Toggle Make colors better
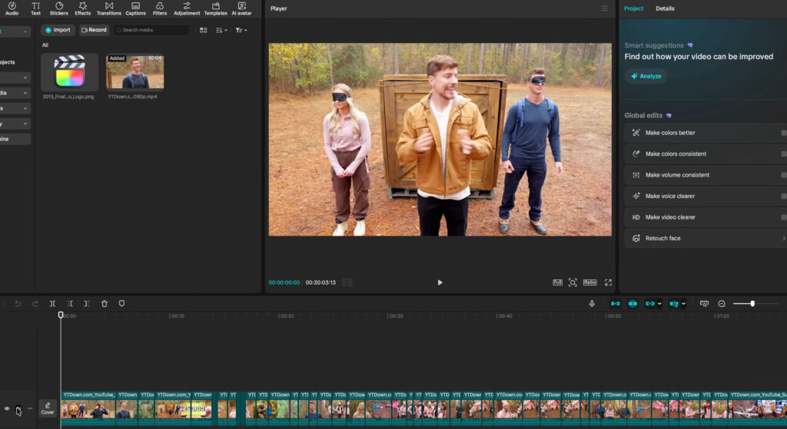This screenshot has width=787, height=429. [783, 133]
